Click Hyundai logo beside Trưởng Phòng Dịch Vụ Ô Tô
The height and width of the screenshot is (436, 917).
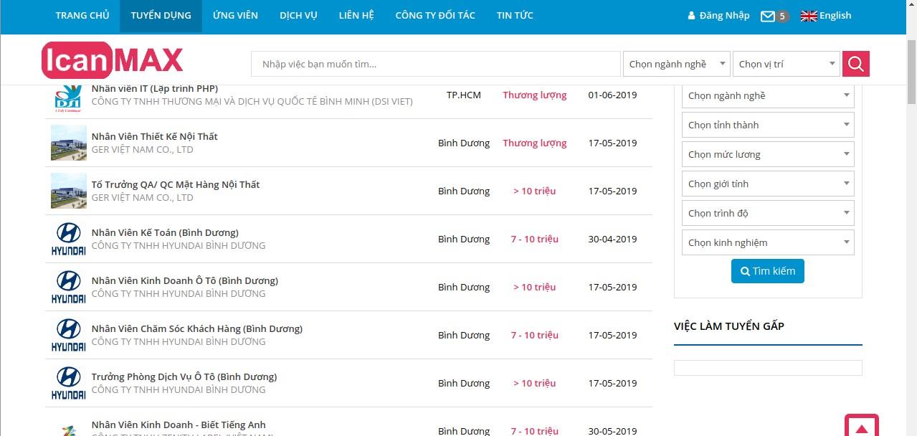click(x=69, y=383)
